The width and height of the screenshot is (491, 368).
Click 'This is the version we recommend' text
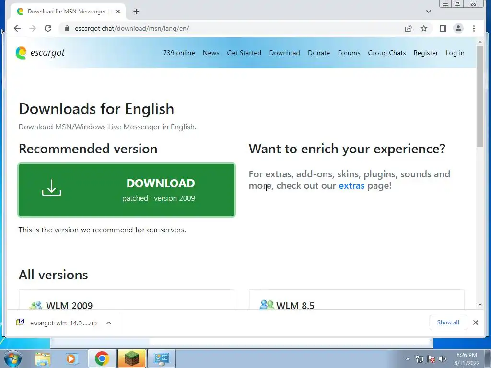click(102, 230)
